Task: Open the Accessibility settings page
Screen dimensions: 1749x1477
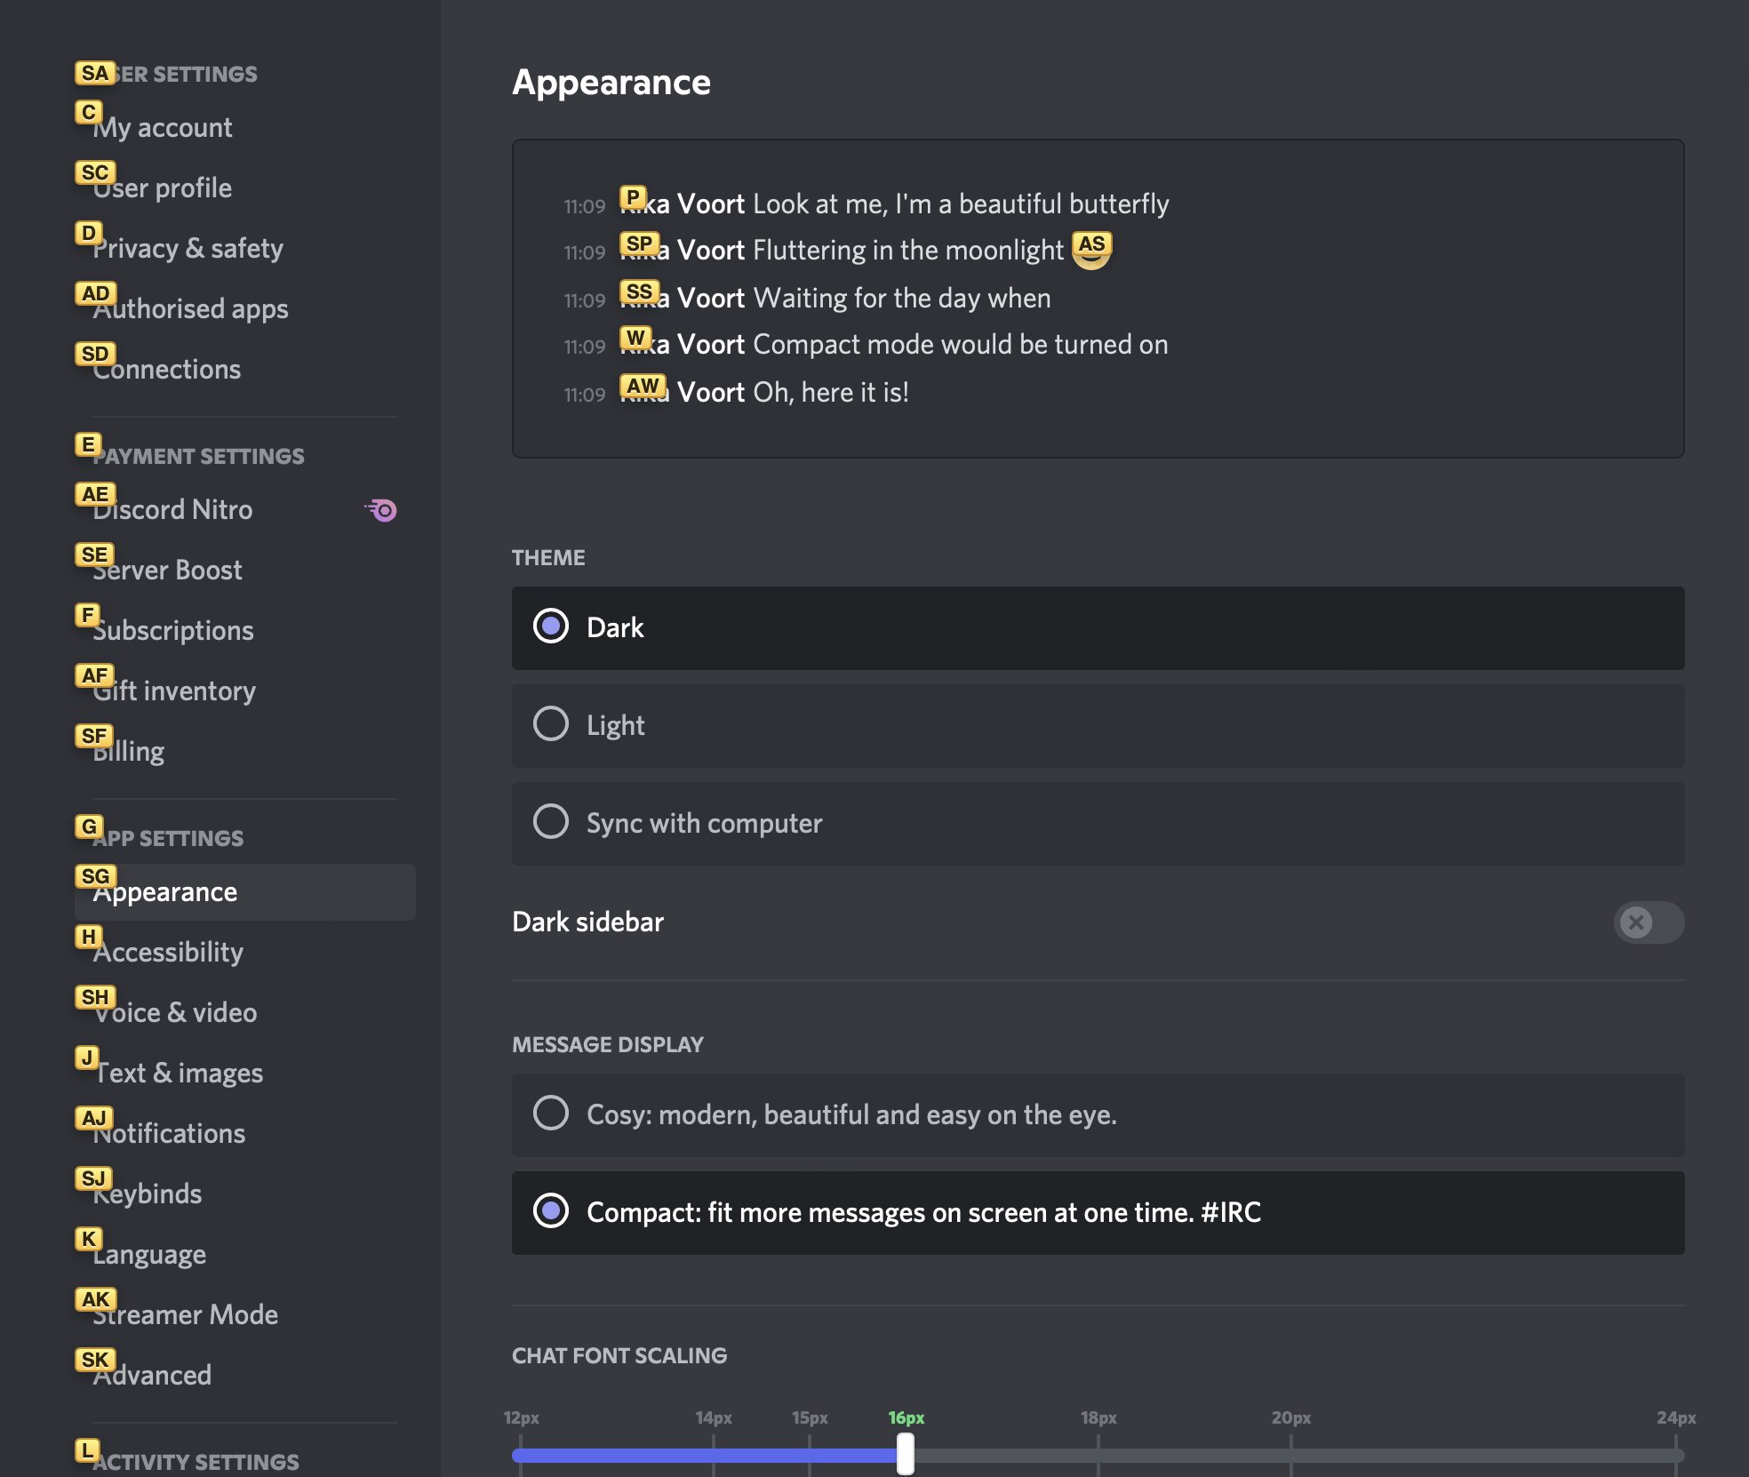Action: coord(168,953)
